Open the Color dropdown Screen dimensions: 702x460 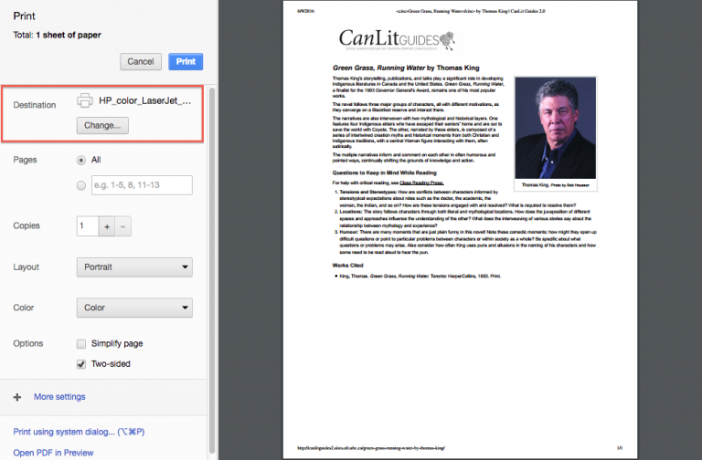click(x=134, y=308)
